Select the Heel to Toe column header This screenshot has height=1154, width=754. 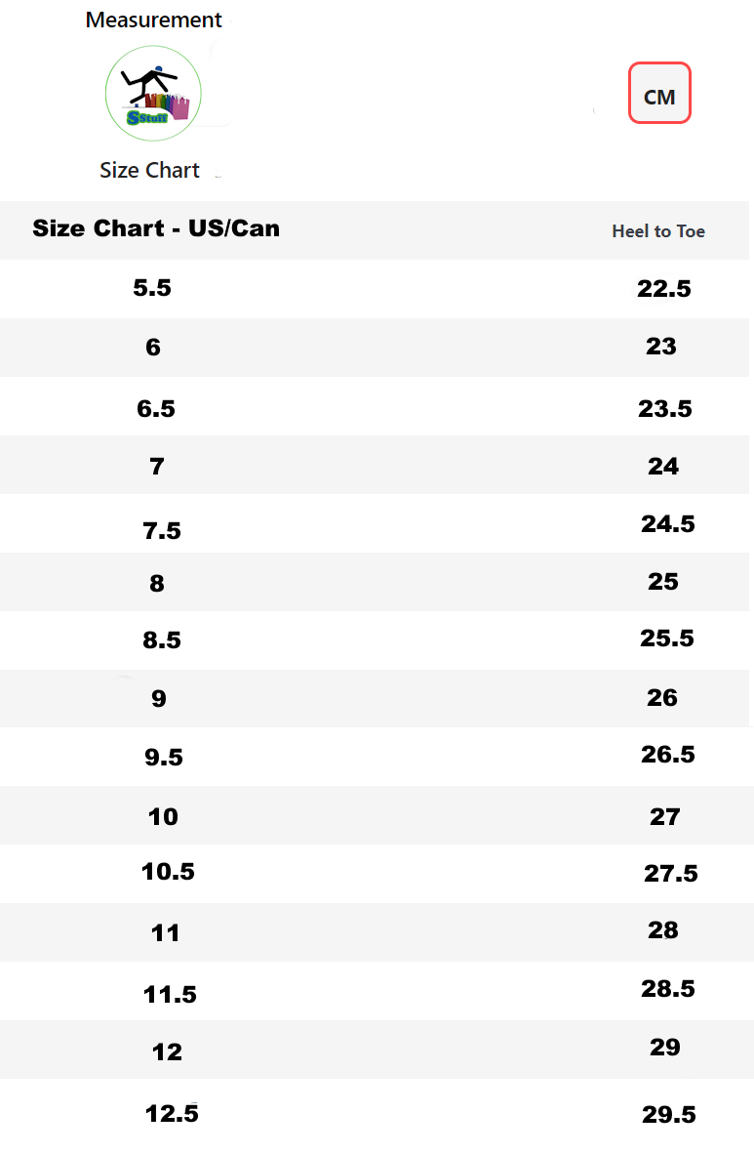pos(658,231)
